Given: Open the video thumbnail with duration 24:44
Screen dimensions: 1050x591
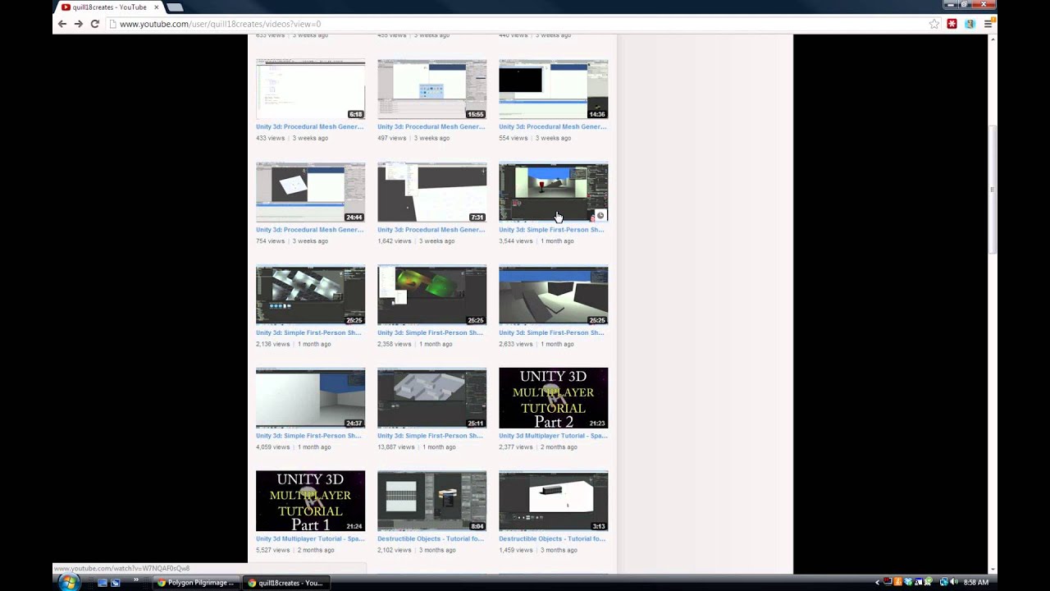Looking at the screenshot, I should 310,192.
